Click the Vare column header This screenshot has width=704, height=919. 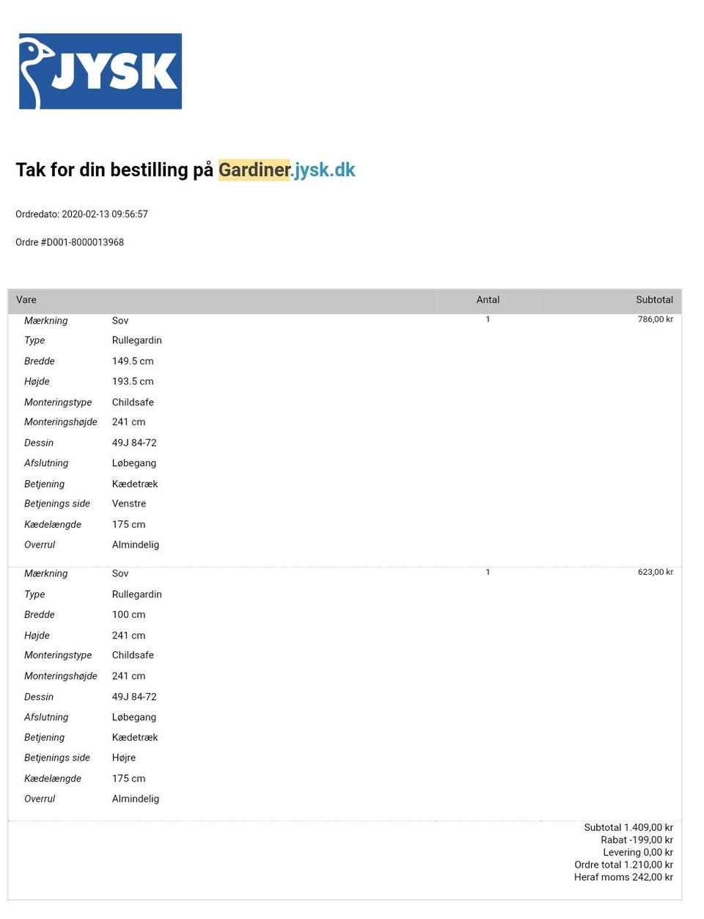(x=26, y=299)
